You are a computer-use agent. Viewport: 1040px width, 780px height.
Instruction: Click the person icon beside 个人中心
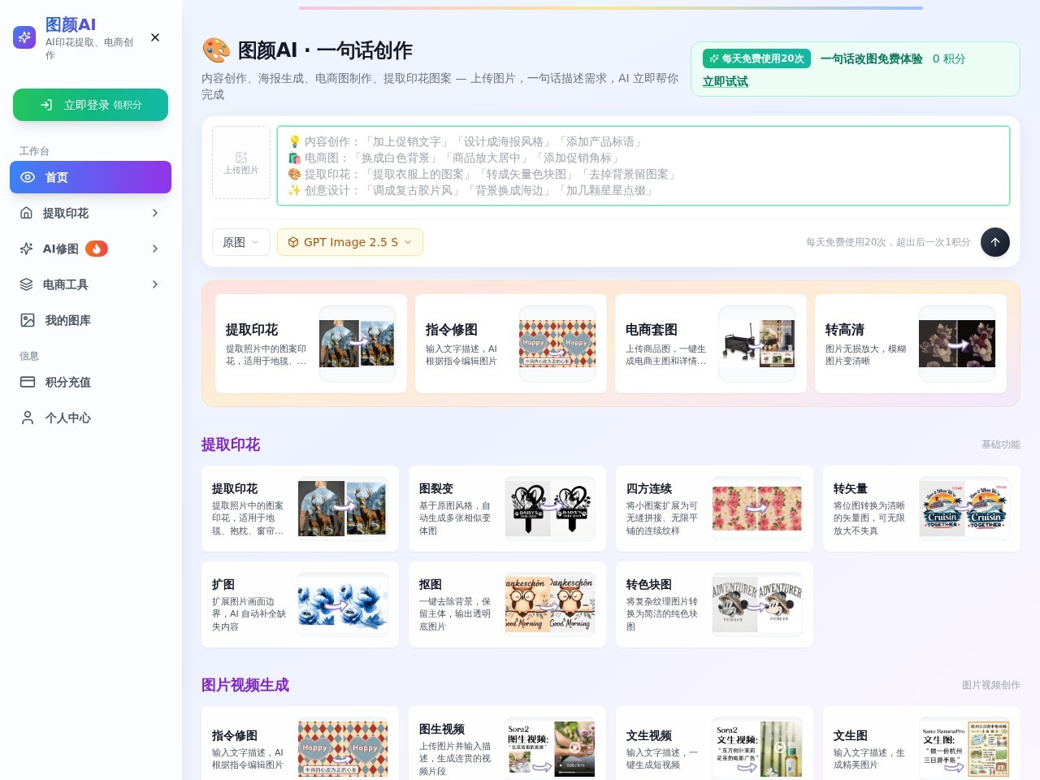(x=28, y=418)
